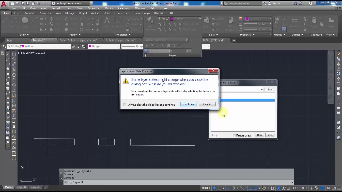342x192 pixels.
Task: Click the new drawing plus tab button
Action: [234, 41]
